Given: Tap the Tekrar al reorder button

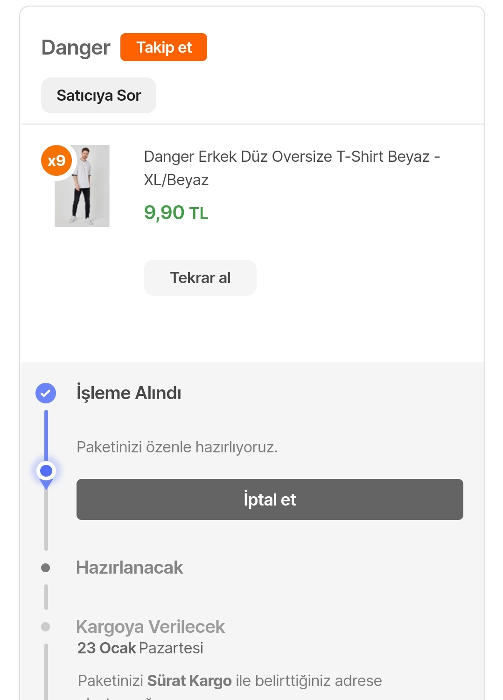Looking at the screenshot, I should 200,277.
